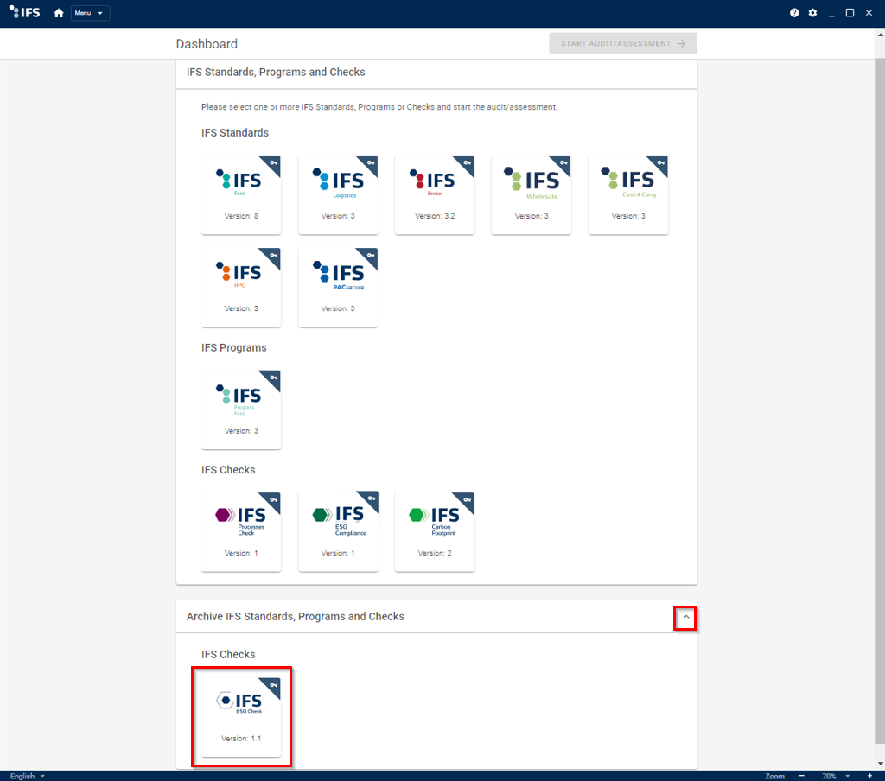Screen dimensions: 885x781
Task: Collapse the Archive IFS Standards section
Action: pyautogui.click(x=685, y=618)
